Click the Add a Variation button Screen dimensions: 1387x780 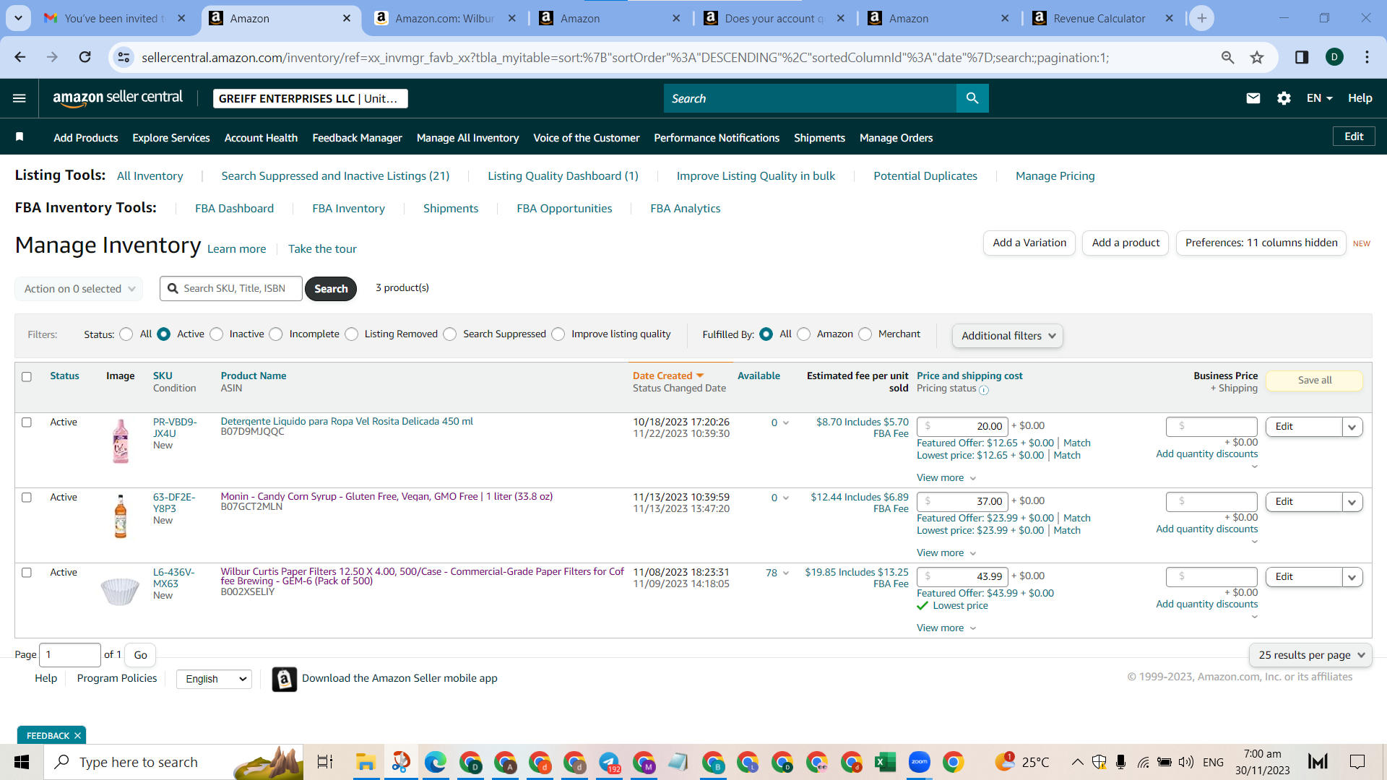[1029, 243]
